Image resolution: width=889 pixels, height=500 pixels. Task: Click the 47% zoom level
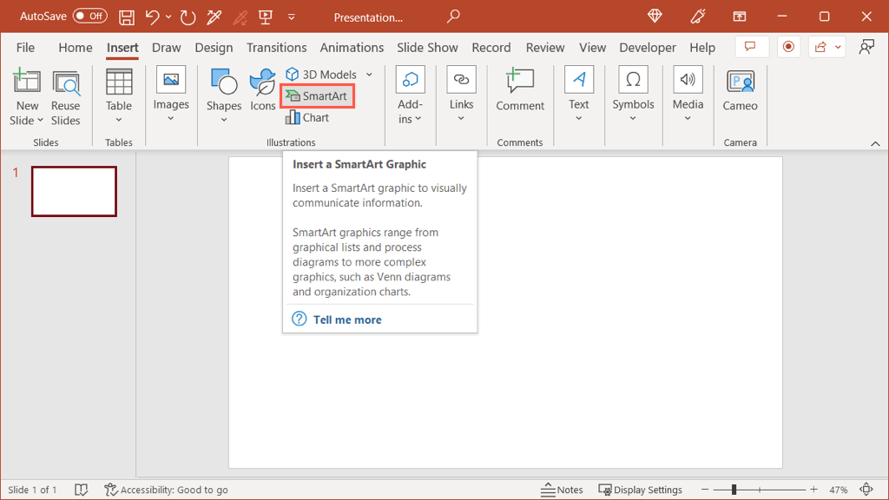[838, 490]
